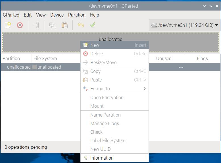Click the Flags column header
Viewport: 221px width, 163px height.
[202, 58]
